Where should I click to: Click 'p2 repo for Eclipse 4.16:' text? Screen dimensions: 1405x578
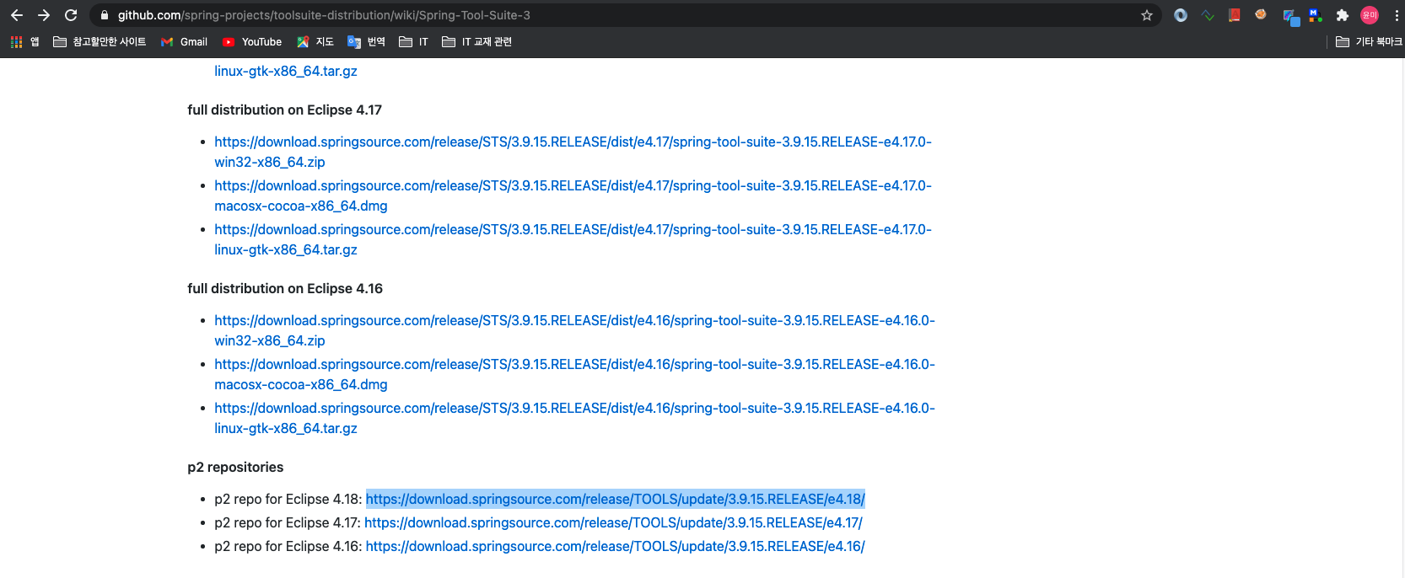click(288, 546)
